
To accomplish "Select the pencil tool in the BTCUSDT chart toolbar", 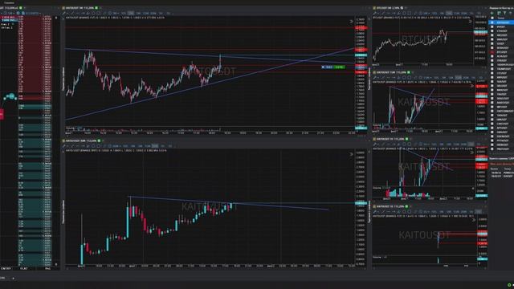I will pos(375,13).
